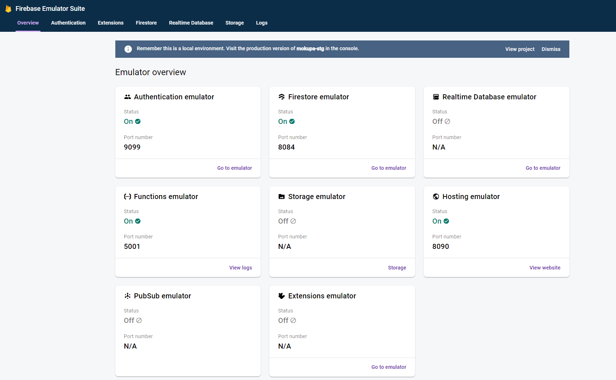
Task: Go to emulator for Authentication
Action: (x=235, y=168)
